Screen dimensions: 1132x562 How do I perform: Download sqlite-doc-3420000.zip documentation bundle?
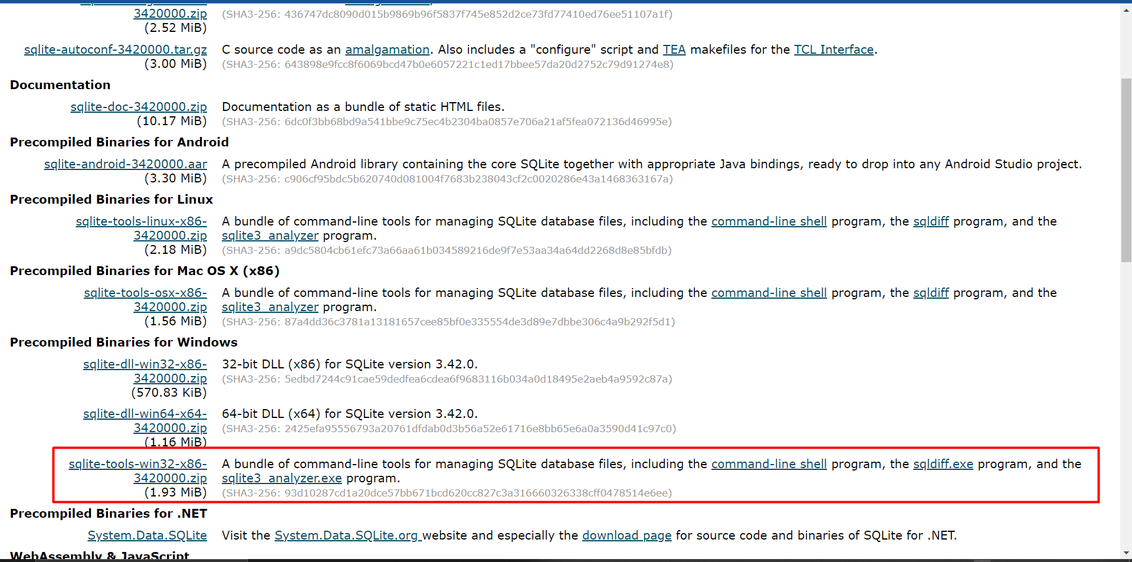coord(138,107)
